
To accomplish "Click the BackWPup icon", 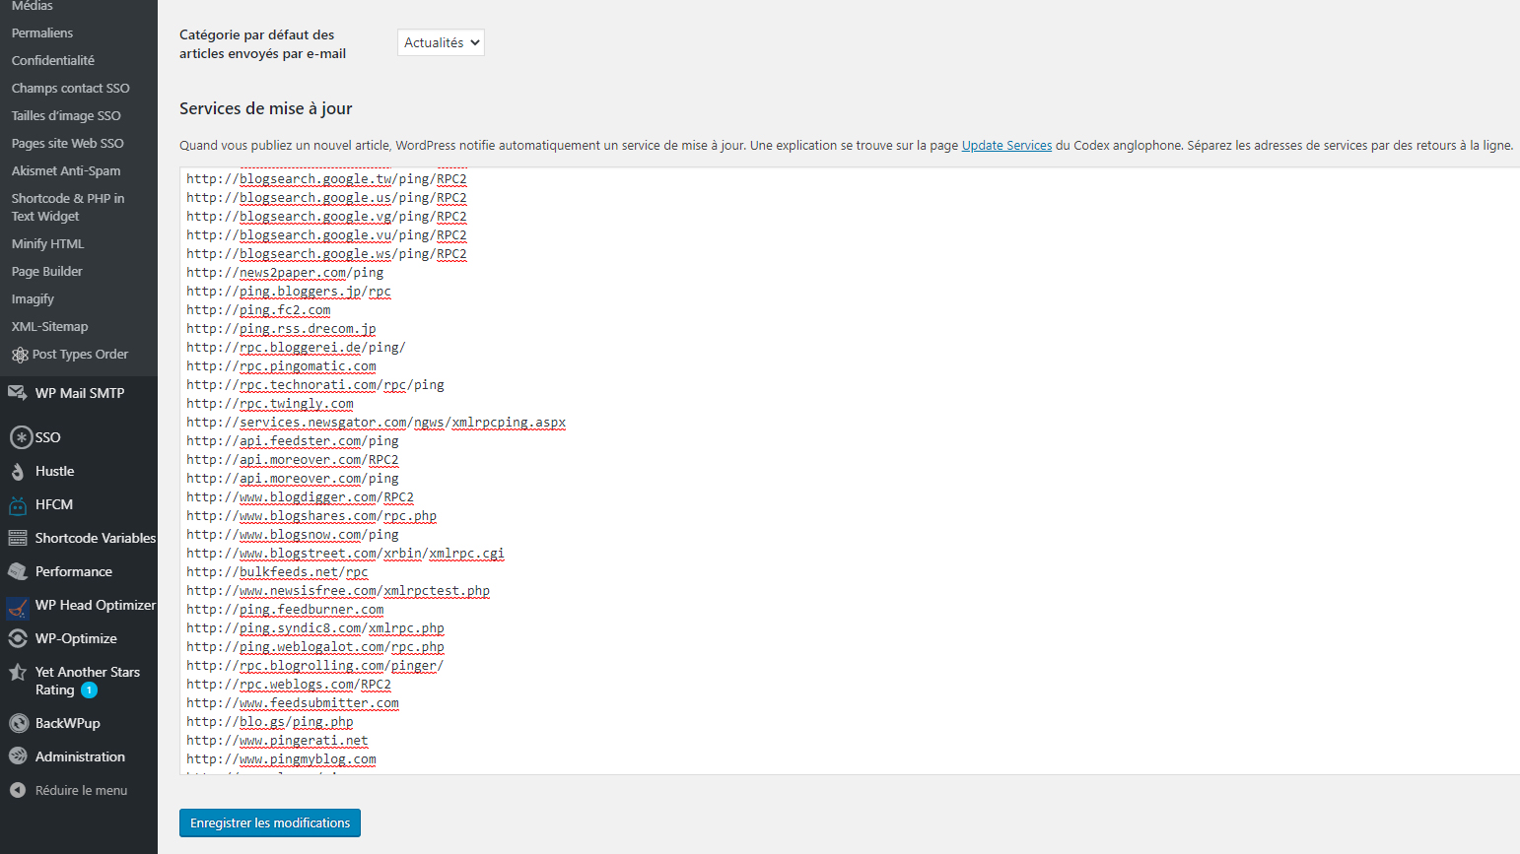I will [x=18, y=723].
